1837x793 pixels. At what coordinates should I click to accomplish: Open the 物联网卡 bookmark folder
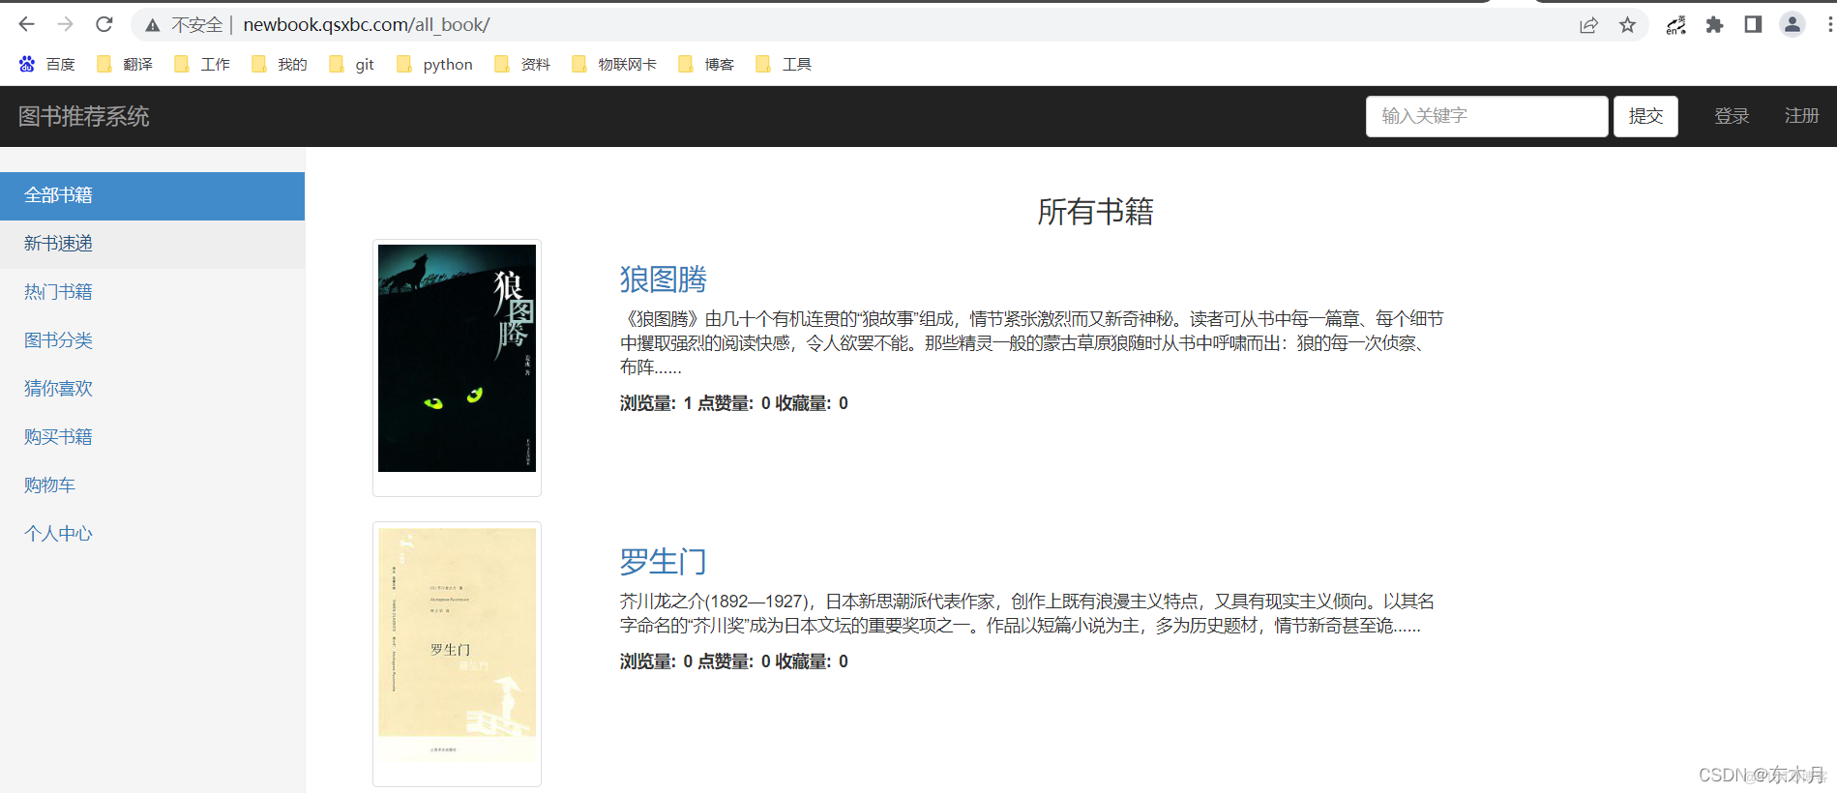(613, 64)
